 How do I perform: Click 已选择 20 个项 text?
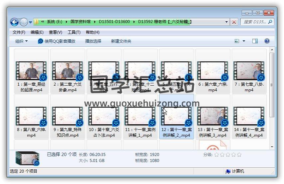(62, 154)
